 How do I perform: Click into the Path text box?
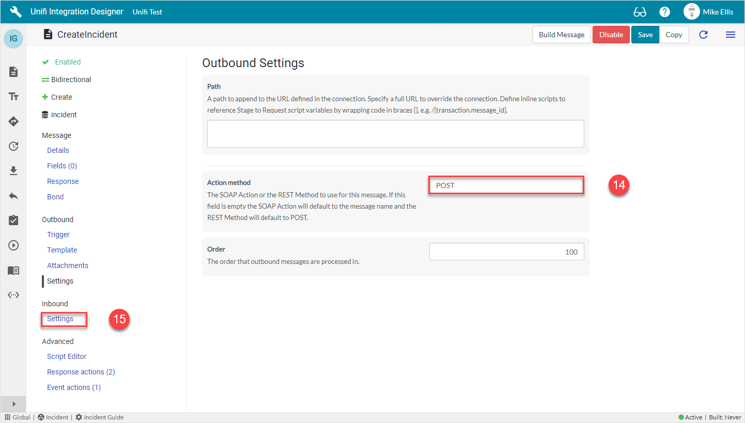(395, 134)
